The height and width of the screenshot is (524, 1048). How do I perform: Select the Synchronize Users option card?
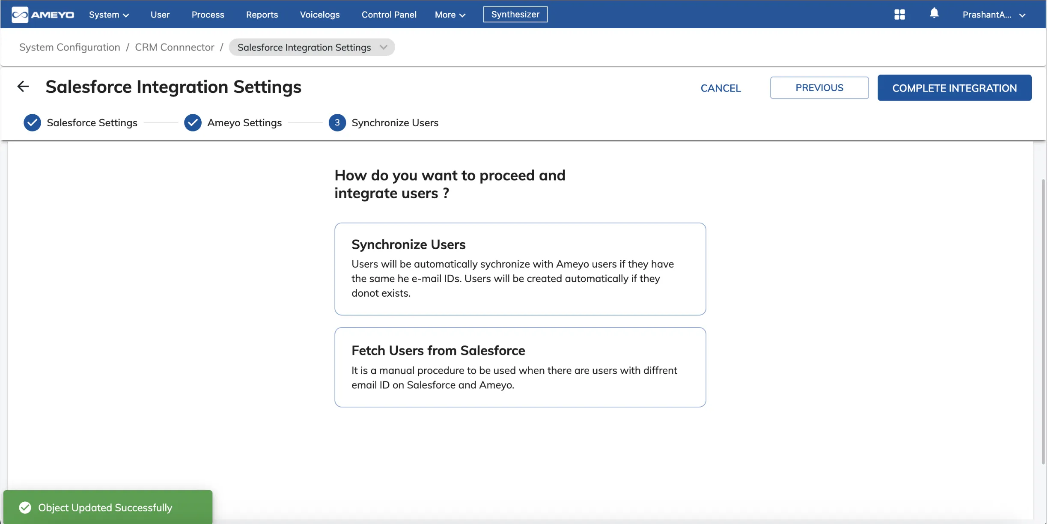click(520, 269)
